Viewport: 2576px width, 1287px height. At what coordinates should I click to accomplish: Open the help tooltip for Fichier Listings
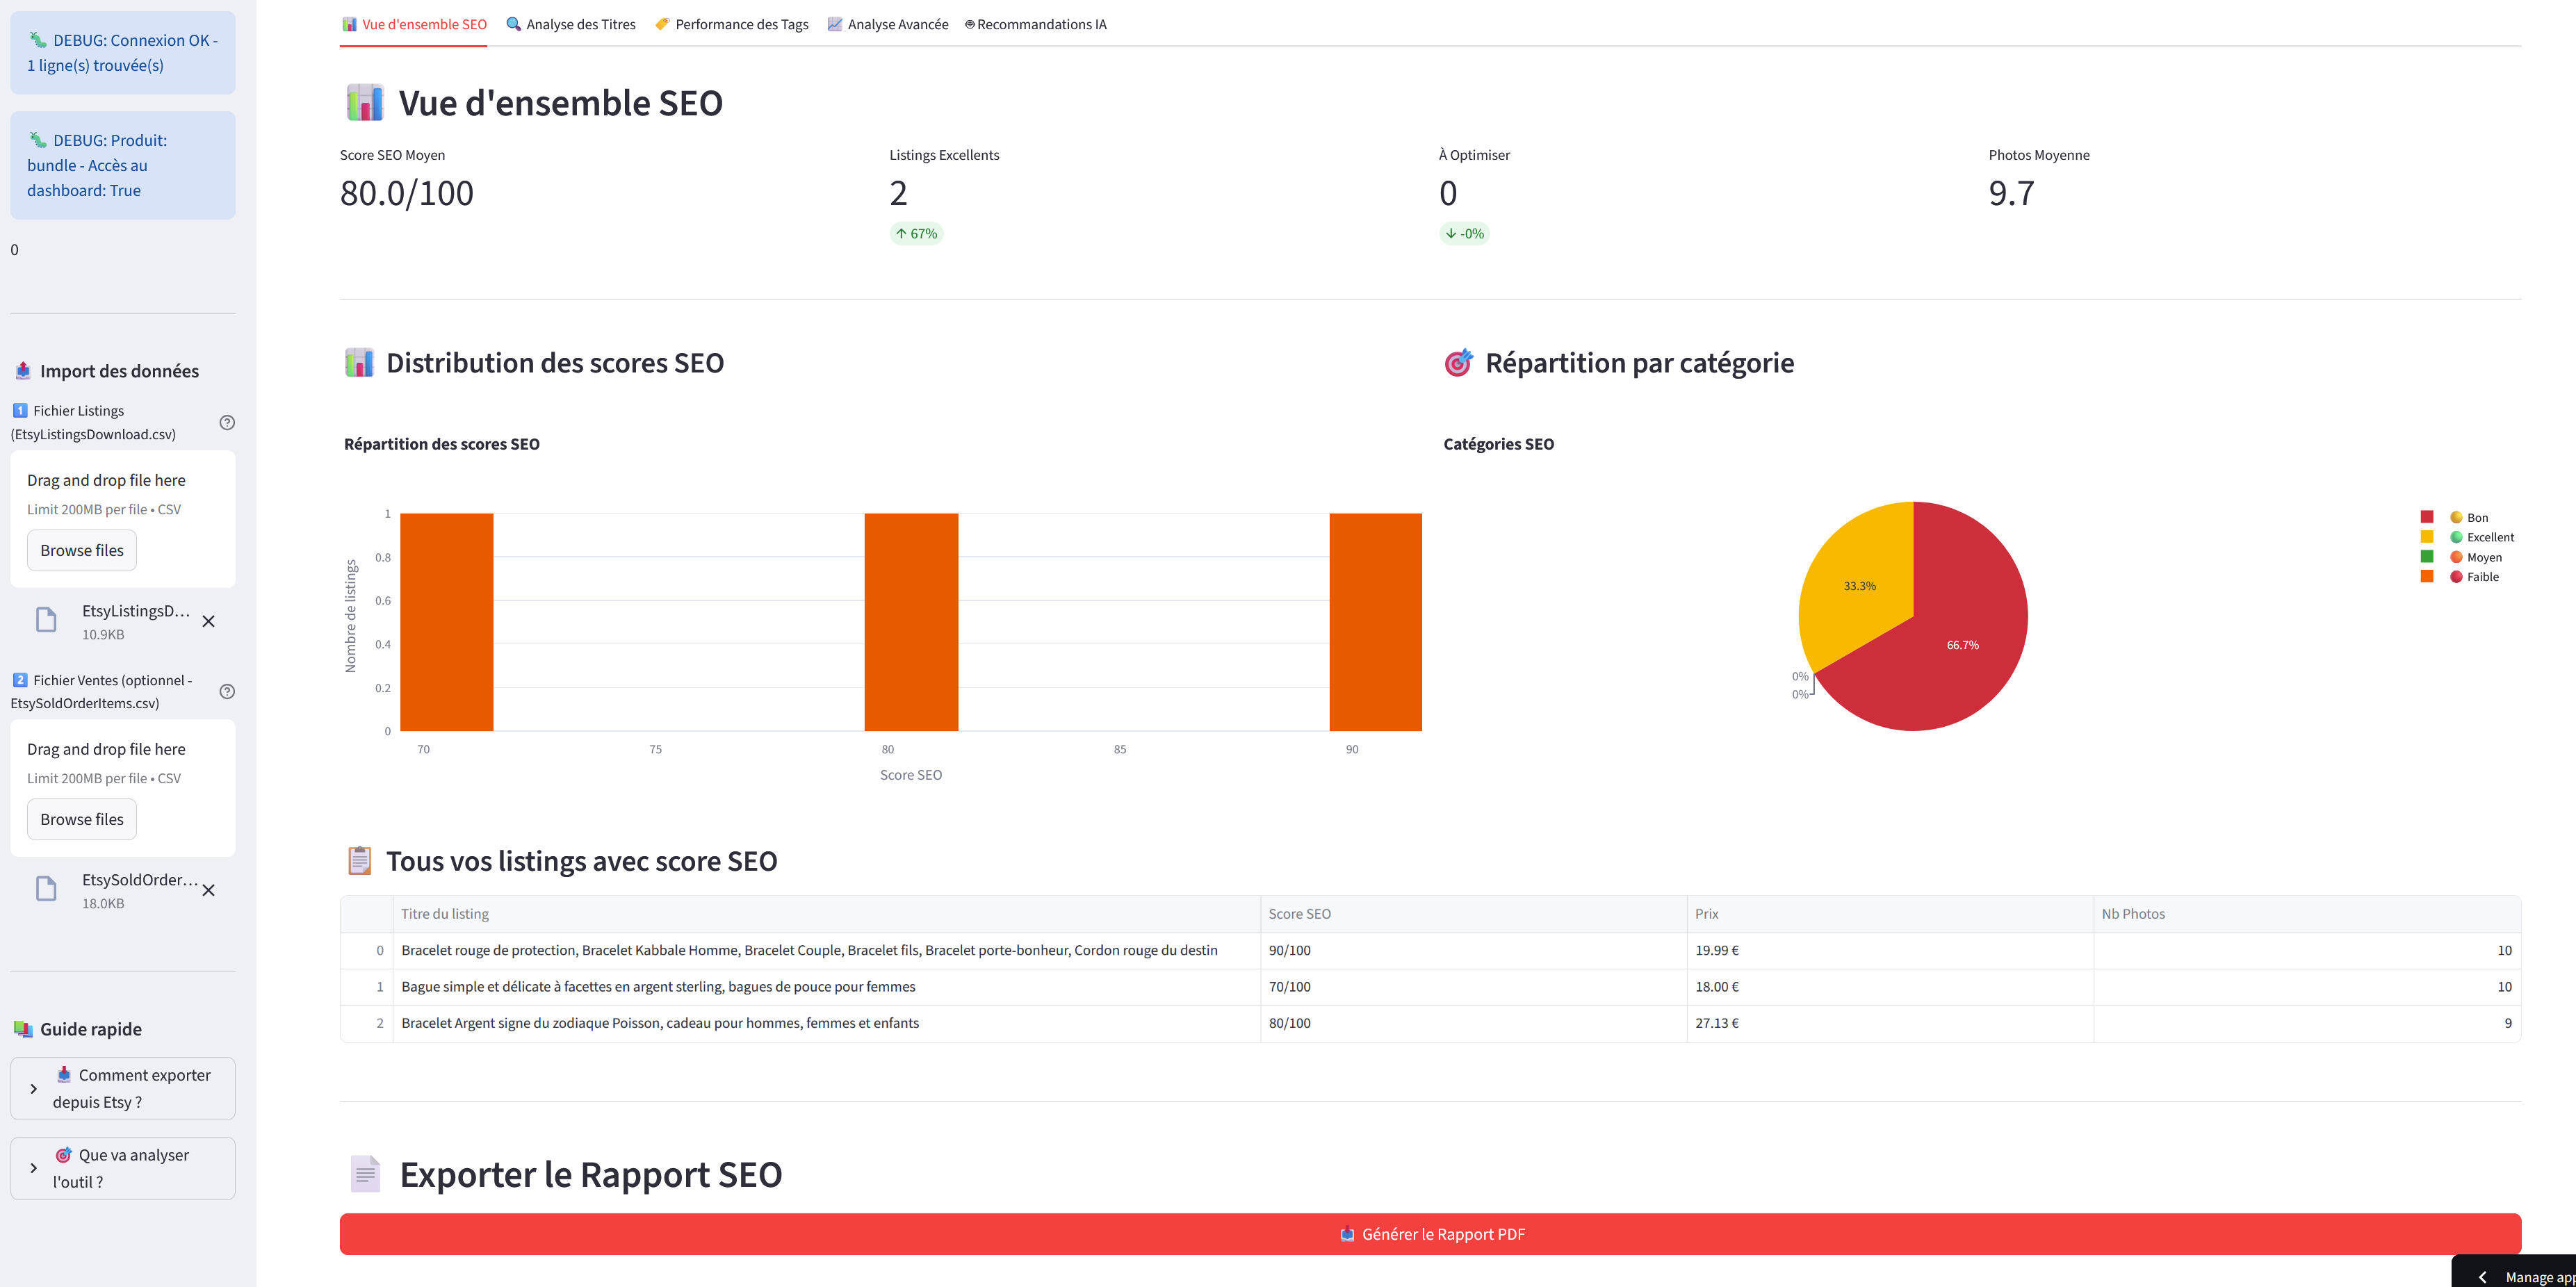[x=227, y=422]
